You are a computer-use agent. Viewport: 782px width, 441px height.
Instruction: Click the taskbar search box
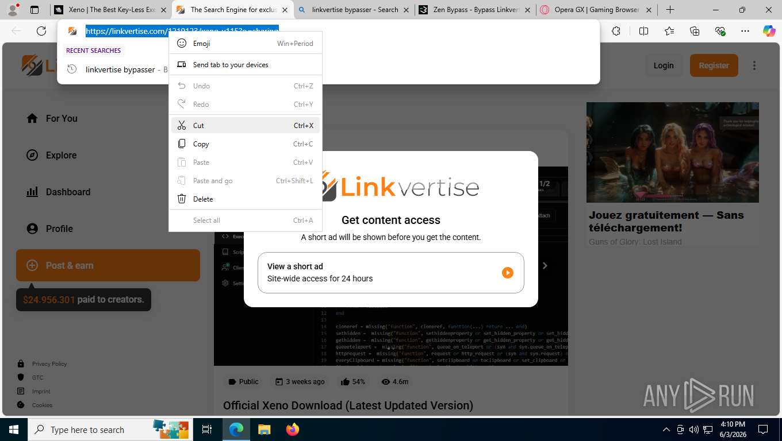(x=110, y=430)
